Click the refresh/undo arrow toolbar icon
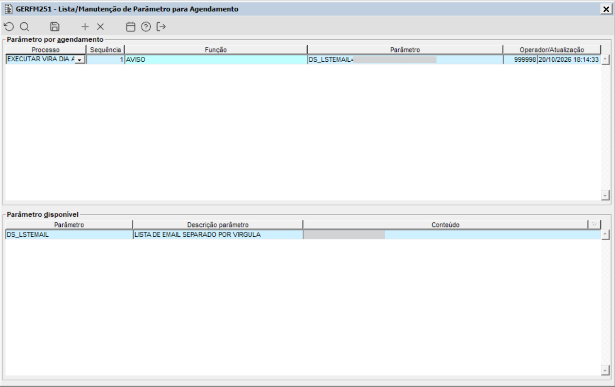This screenshot has height=387, width=615. [x=8, y=27]
